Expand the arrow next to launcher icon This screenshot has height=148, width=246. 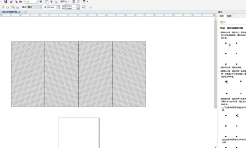87,2
